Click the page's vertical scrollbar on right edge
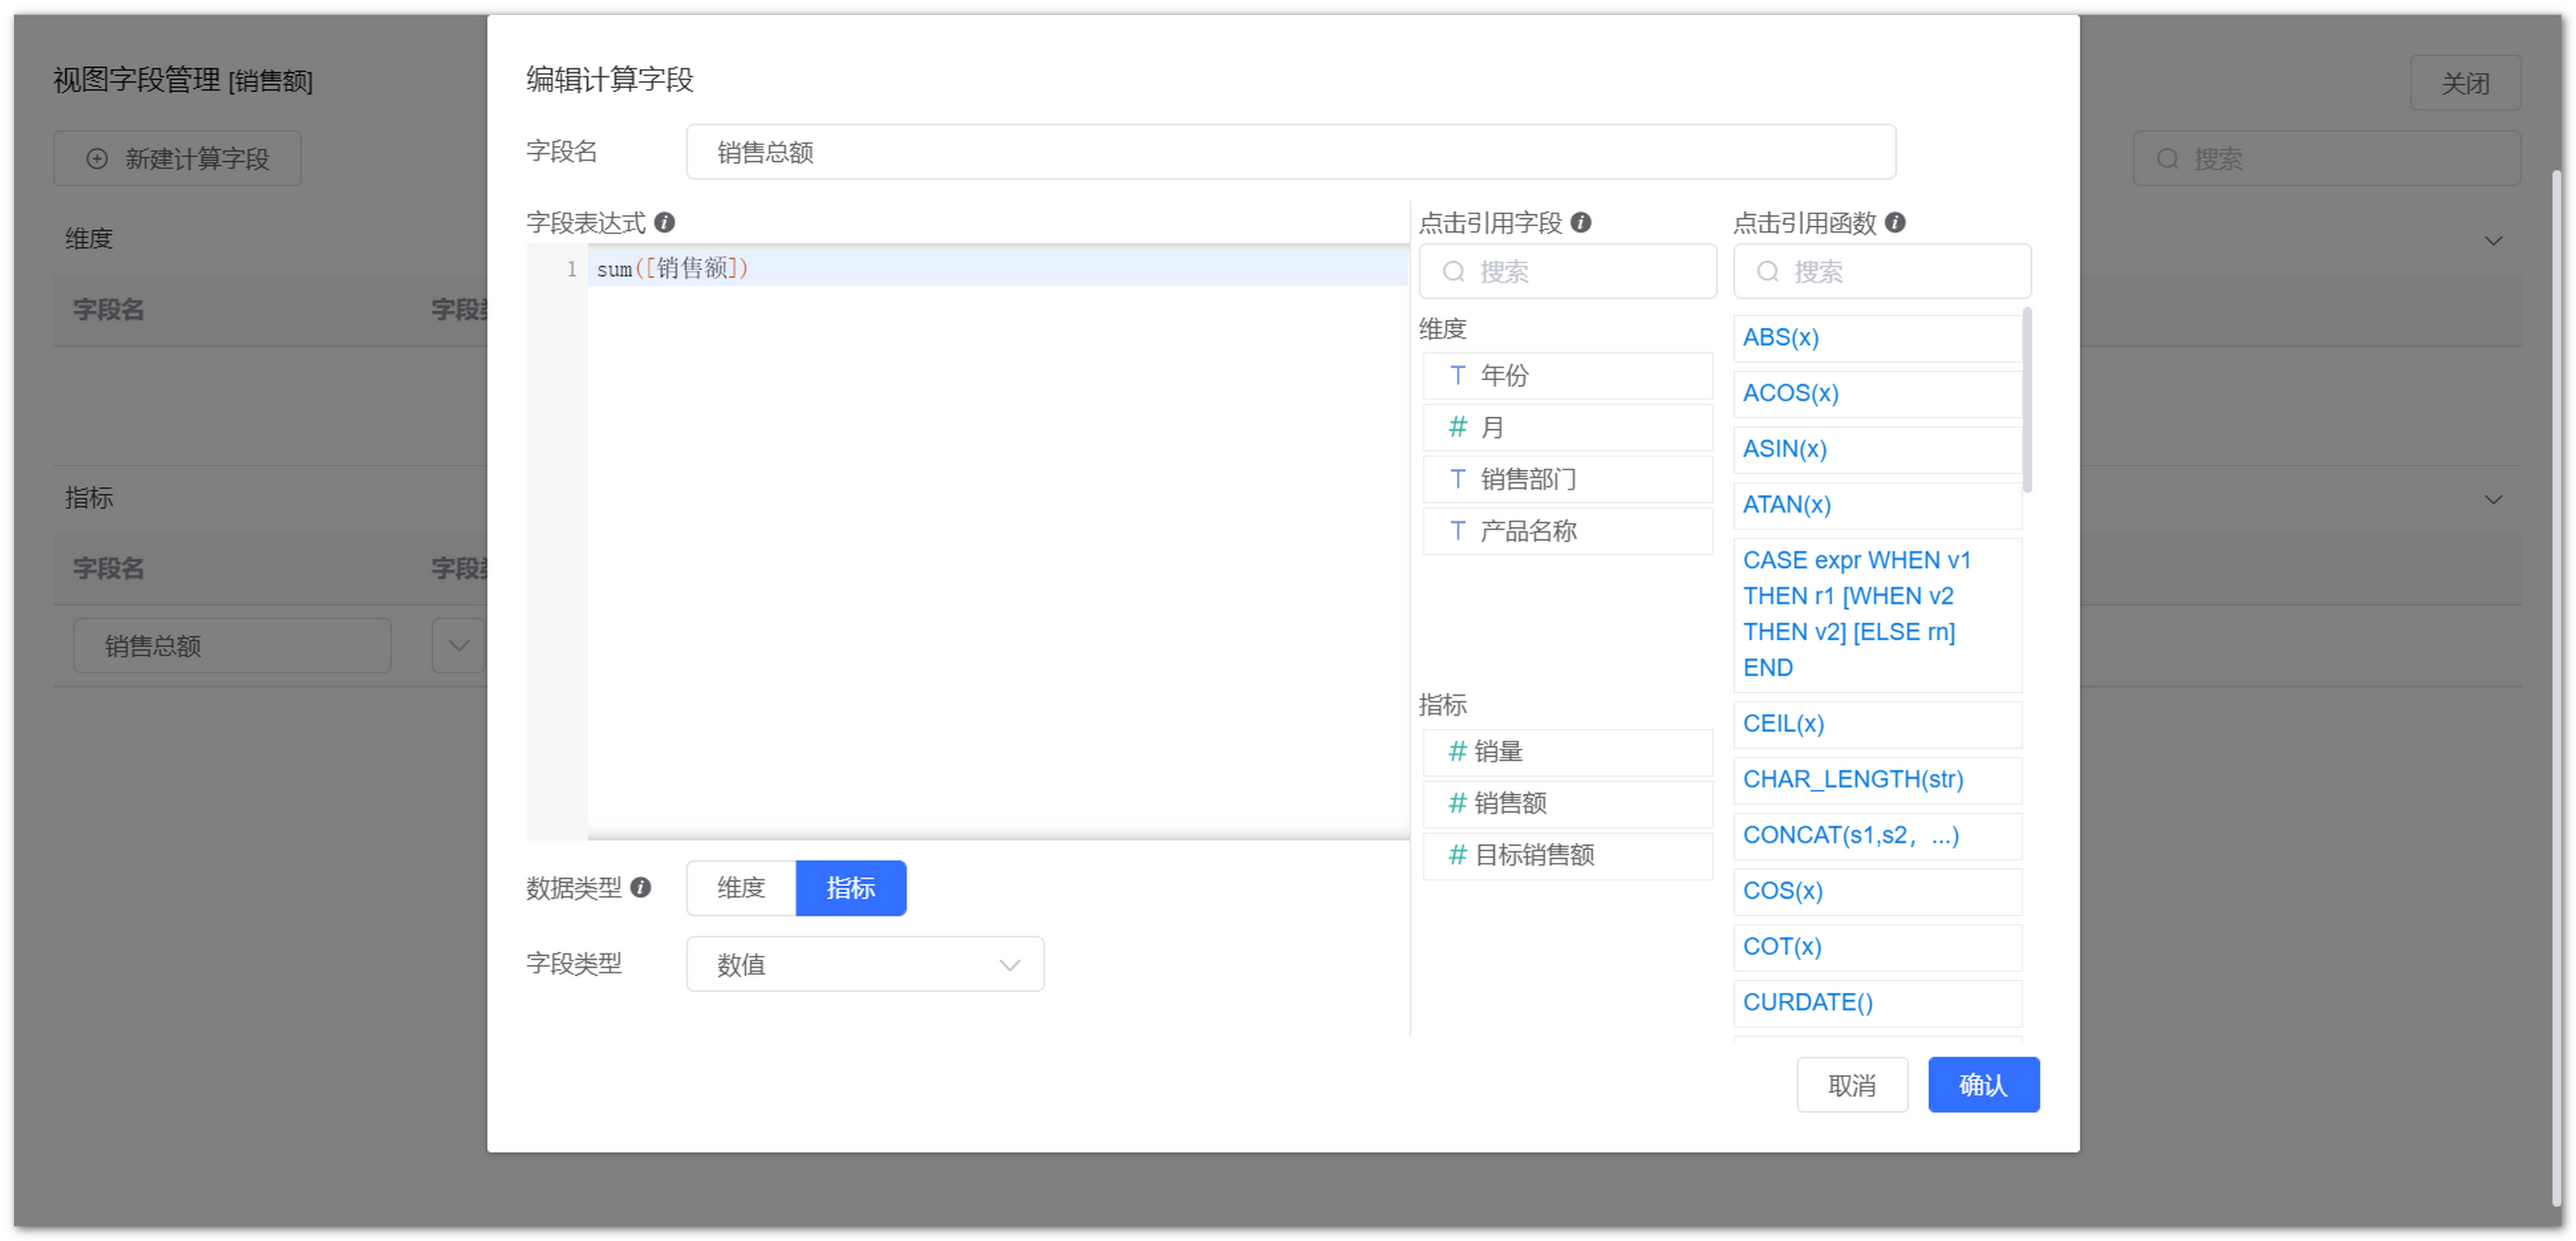 coord(2556,688)
